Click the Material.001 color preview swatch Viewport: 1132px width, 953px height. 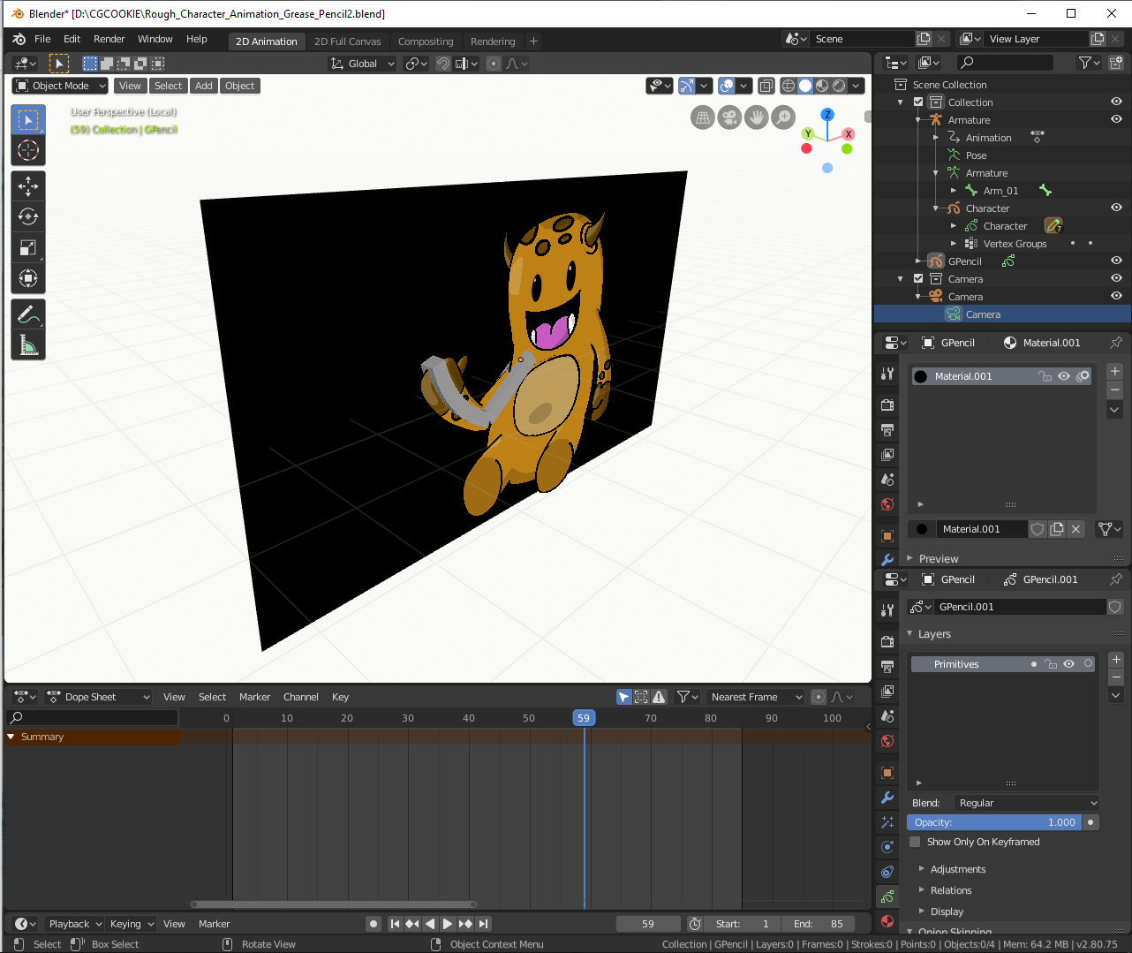tap(921, 376)
